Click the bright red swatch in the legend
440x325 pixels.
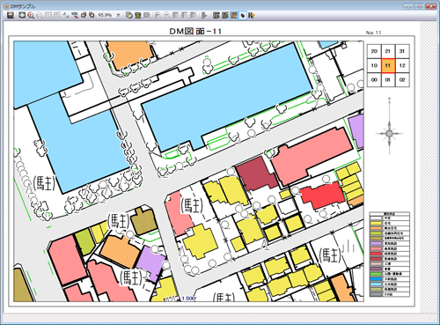376,254
